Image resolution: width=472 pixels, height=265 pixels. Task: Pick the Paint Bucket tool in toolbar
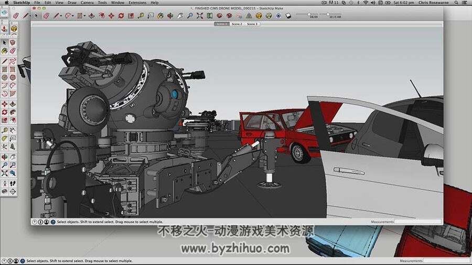[160, 16]
